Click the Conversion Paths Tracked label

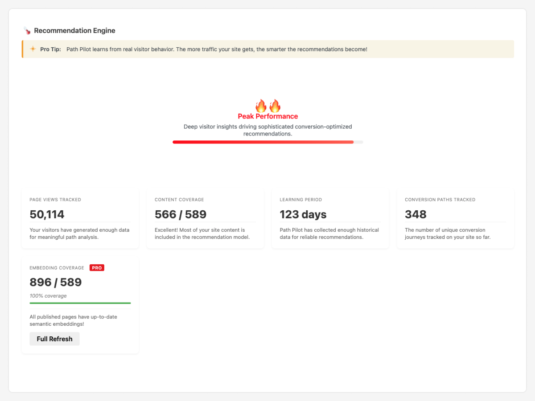440,200
